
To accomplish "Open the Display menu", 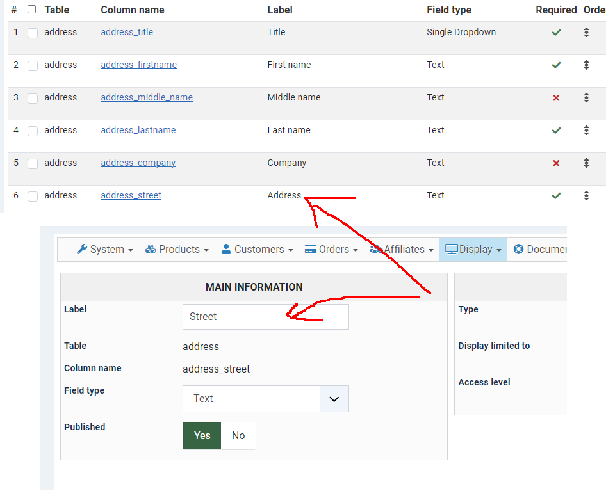I will 473,250.
